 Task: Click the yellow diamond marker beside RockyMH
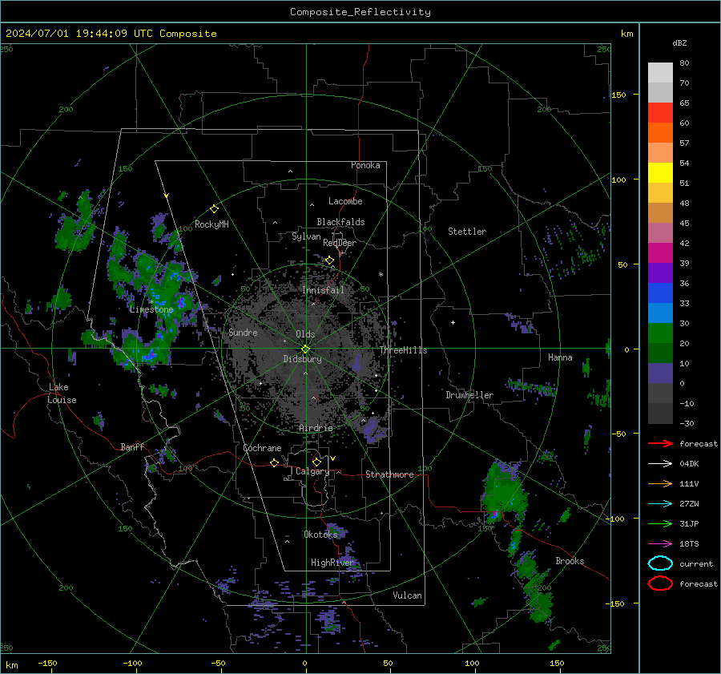[214, 209]
